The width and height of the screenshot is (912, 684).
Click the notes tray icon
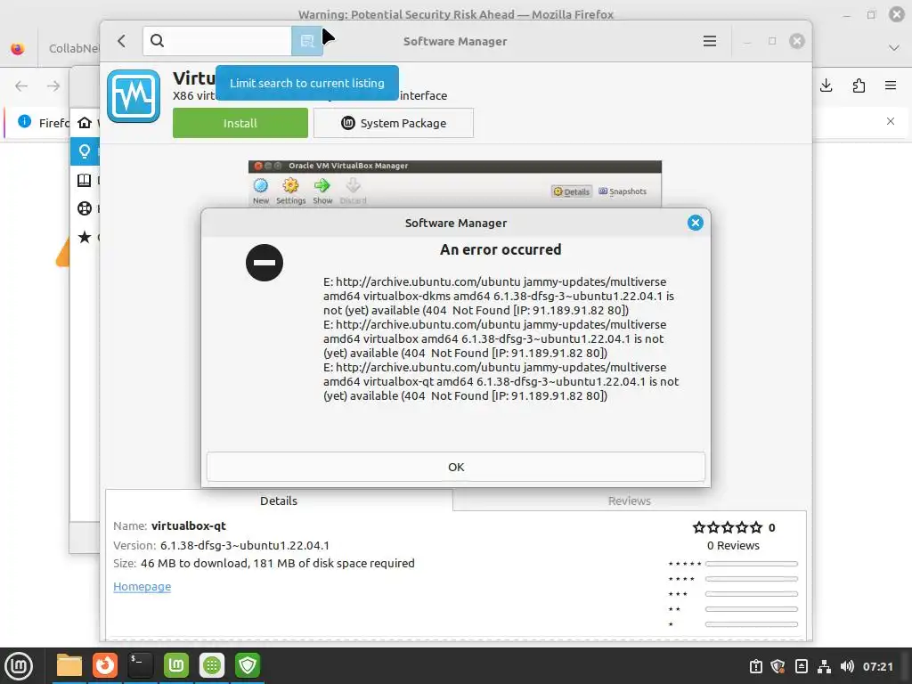point(802,666)
